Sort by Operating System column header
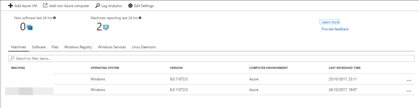The width and height of the screenshot is (419, 108). (x=105, y=68)
